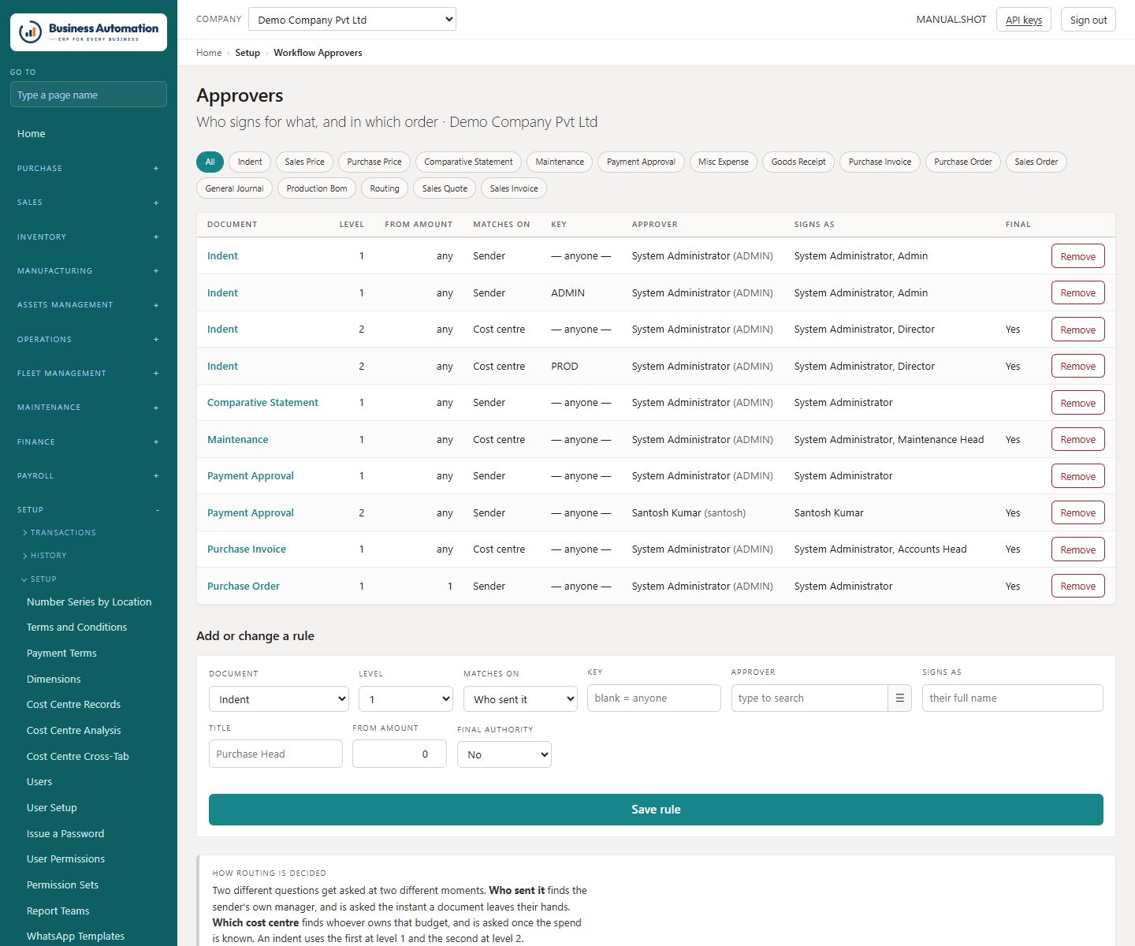Open the Matches On dropdown
The width and height of the screenshot is (1135, 946).
[x=520, y=699]
